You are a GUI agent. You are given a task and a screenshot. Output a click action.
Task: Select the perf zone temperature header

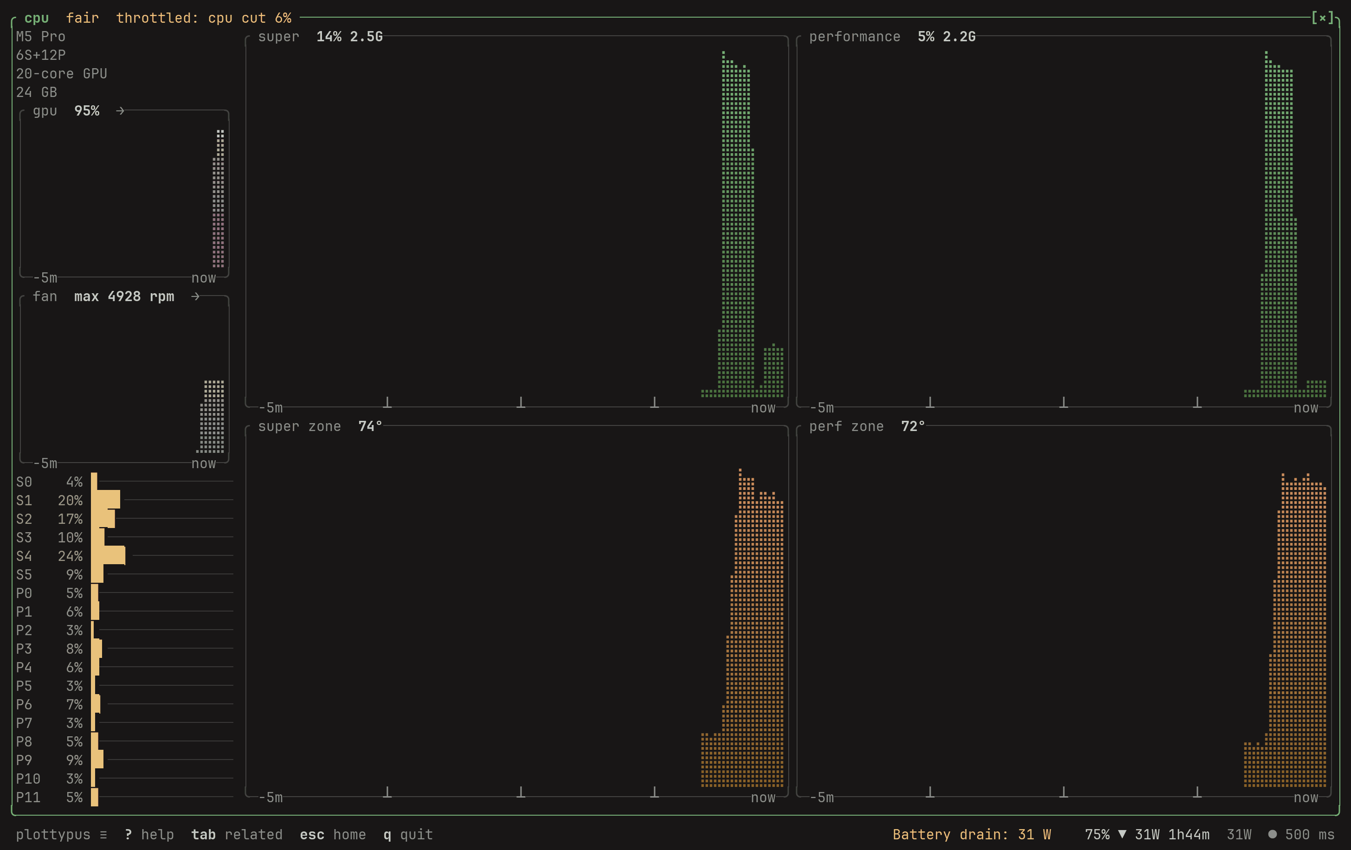click(x=867, y=426)
